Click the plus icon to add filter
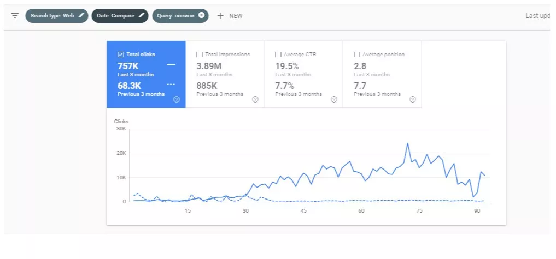The width and height of the screenshot is (556, 259). (x=220, y=16)
